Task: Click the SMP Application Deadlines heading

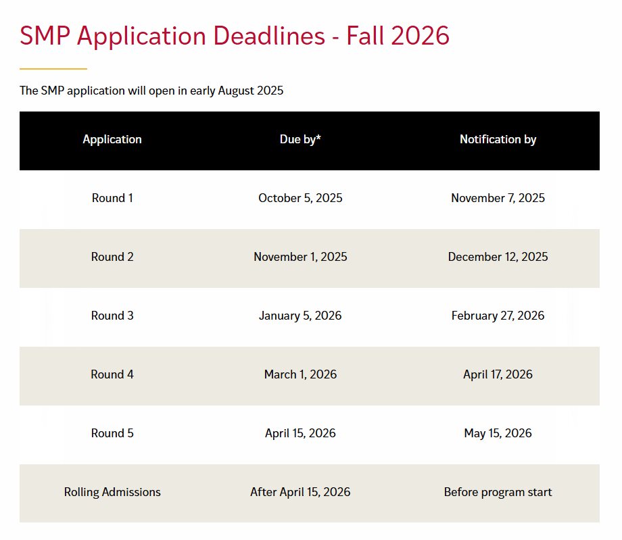Action: (x=235, y=36)
